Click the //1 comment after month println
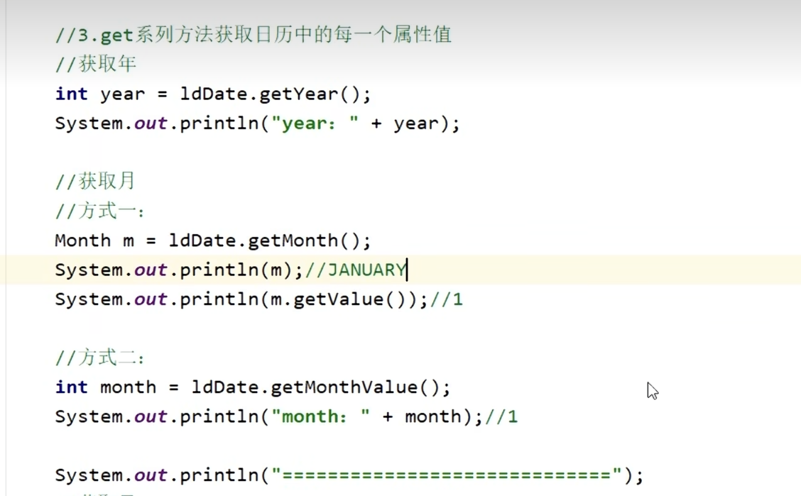The image size is (801, 496). 501,417
